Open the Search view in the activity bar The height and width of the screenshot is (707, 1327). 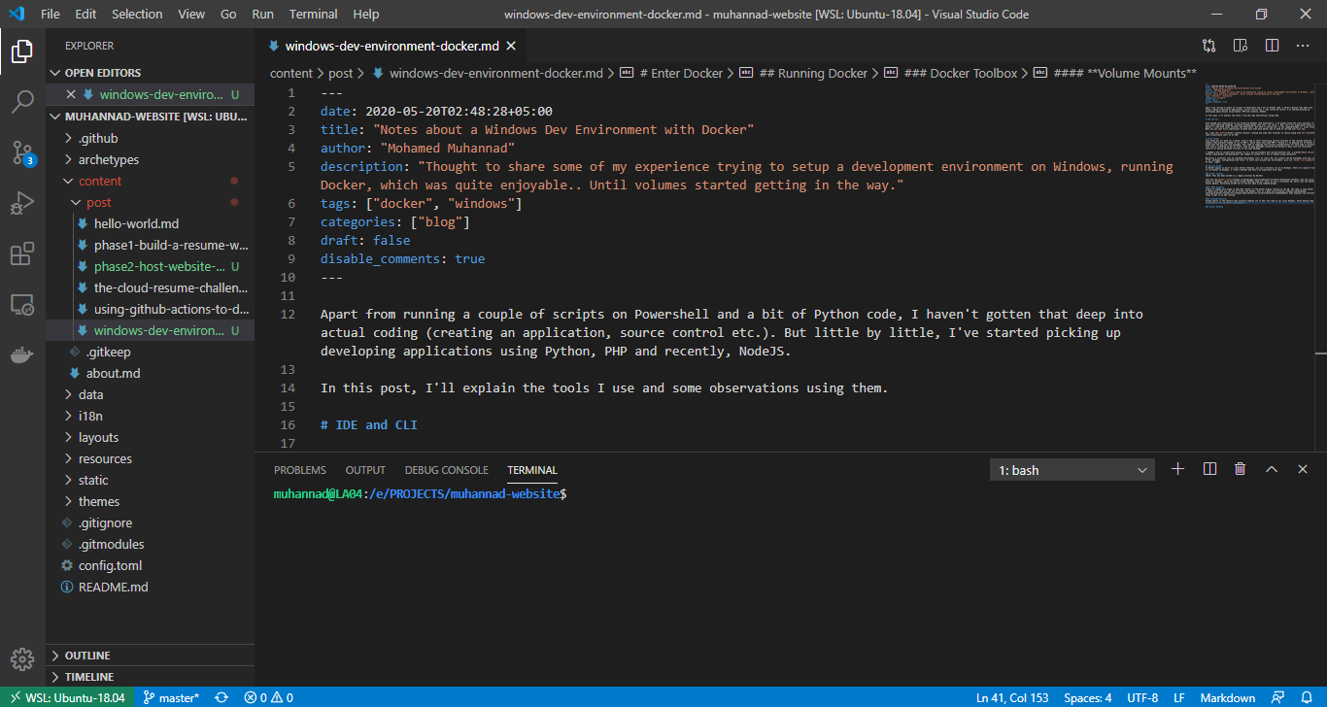point(21,102)
